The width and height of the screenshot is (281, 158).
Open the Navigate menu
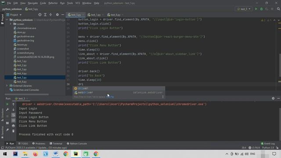click(x=33, y=3)
